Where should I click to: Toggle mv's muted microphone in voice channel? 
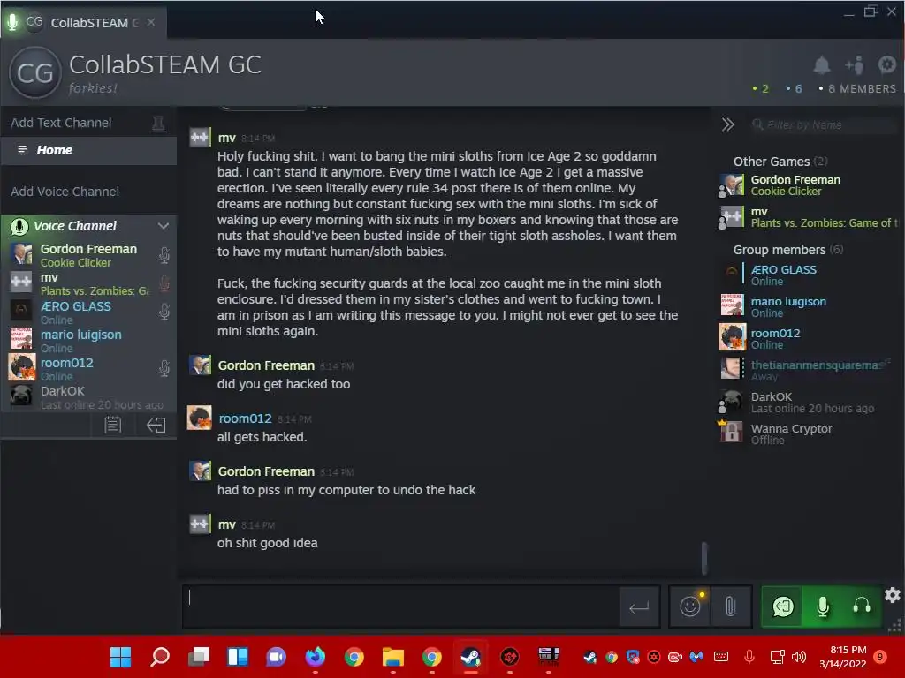(164, 283)
